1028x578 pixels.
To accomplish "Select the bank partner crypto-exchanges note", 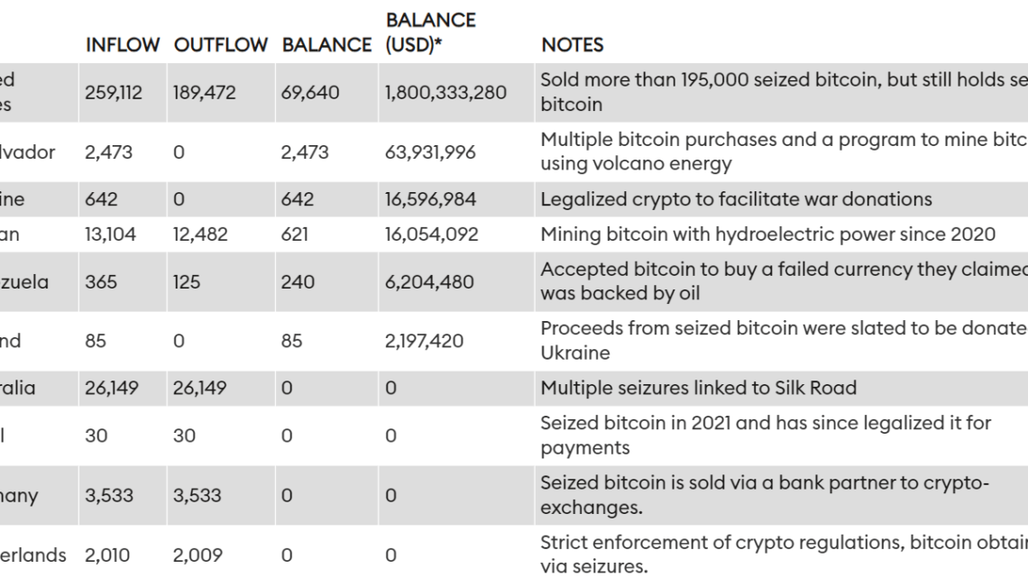I will pyautogui.click(x=765, y=495).
